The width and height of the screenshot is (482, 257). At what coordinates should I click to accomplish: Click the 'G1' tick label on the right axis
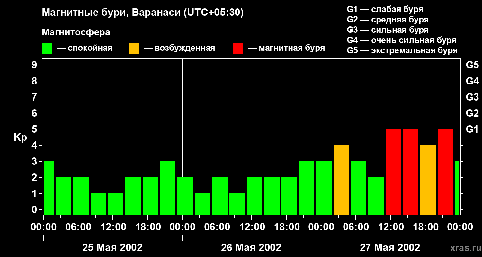[472, 129]
